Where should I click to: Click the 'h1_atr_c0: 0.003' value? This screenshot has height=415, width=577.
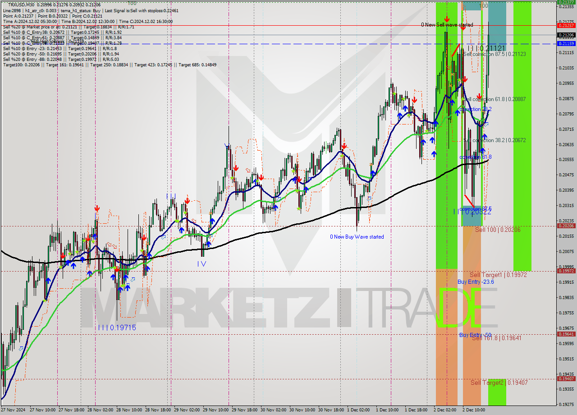[41, 10]
